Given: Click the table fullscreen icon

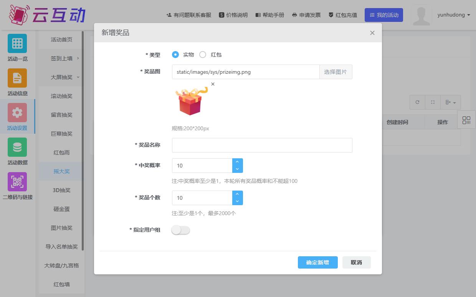Looking at the screenshot, I should tap(433, 102).
